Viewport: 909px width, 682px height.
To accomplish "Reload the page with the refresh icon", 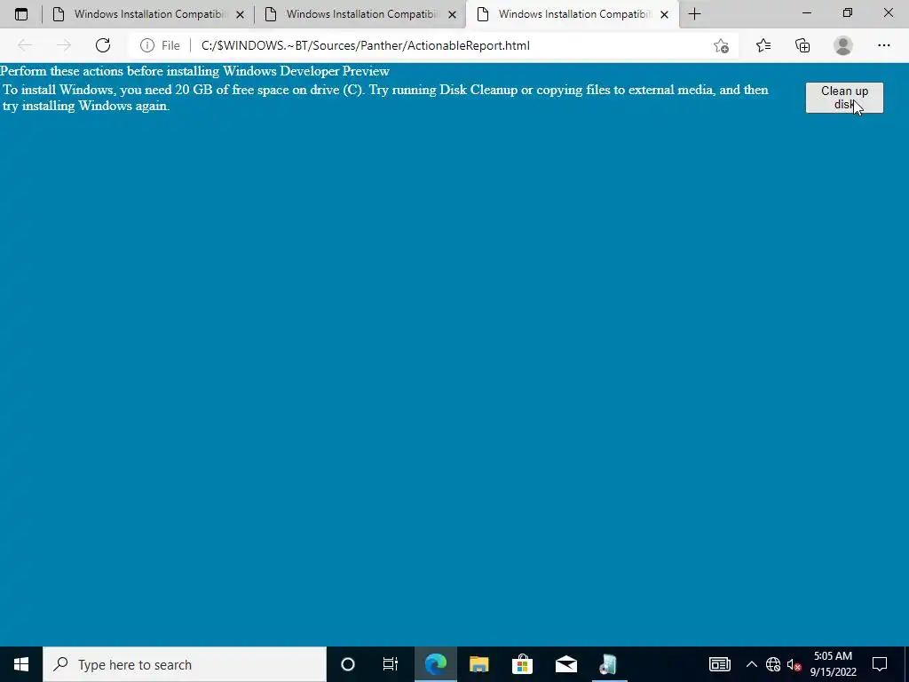I will (103, 45).
